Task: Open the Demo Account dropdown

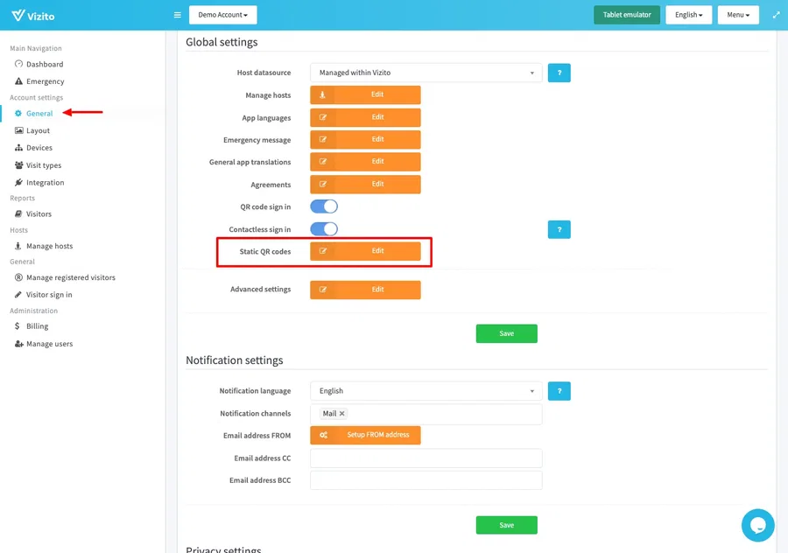Action: point(222,15)
